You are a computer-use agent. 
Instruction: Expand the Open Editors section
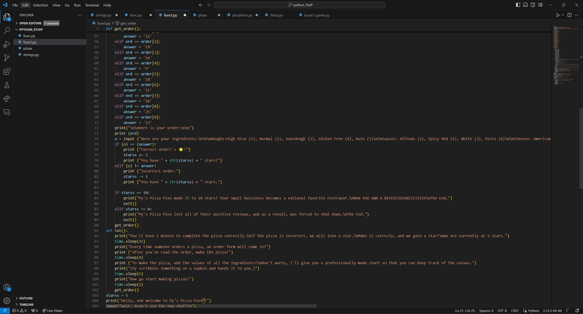pyautogui.click(x=30, y=23)
